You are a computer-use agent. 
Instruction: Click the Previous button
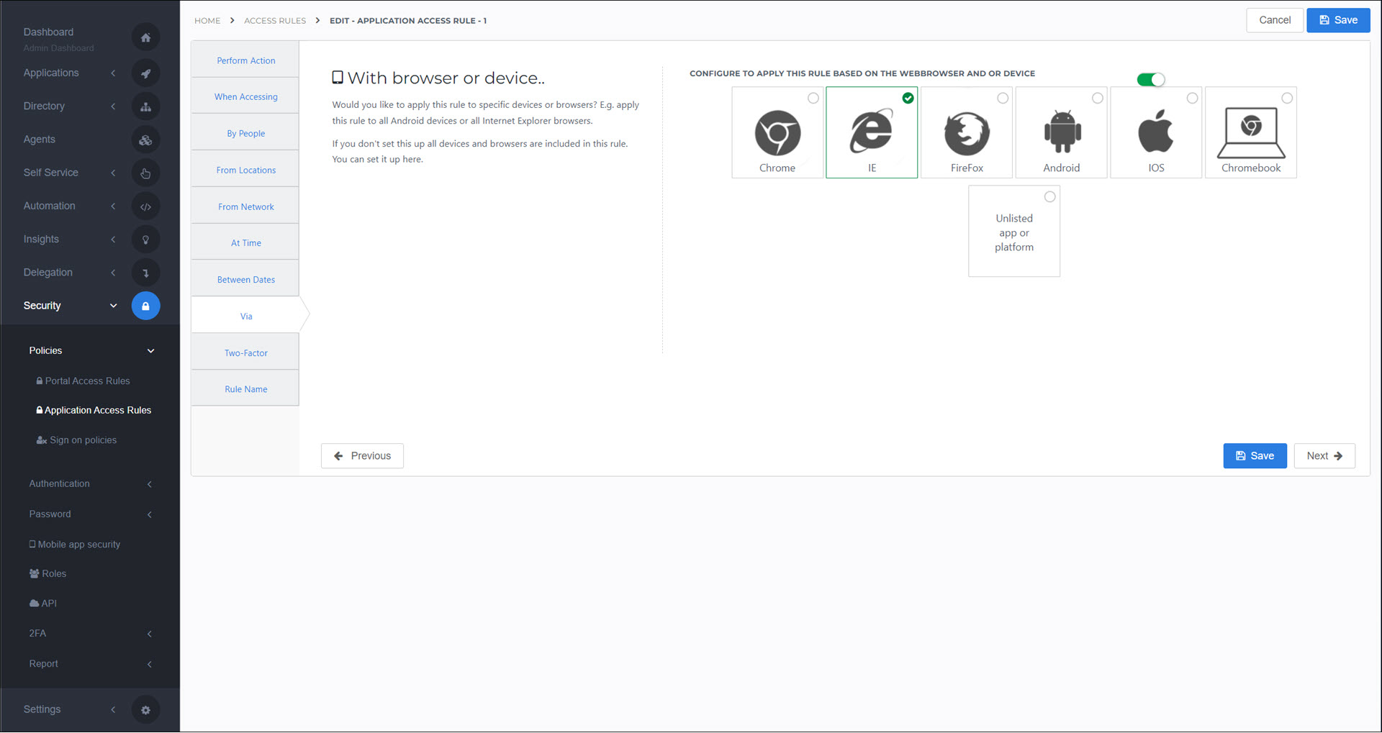362,456
